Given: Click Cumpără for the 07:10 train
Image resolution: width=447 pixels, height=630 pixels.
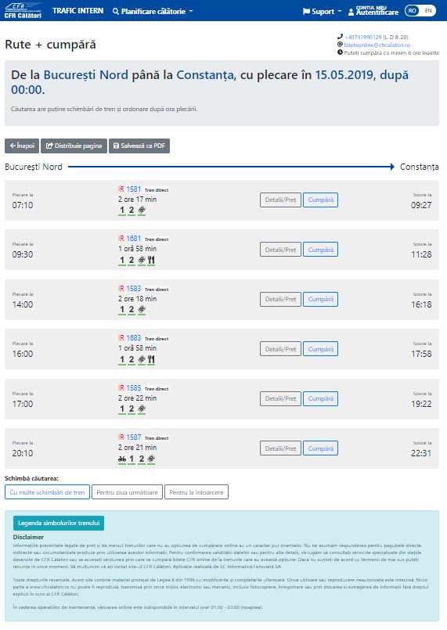Looking at the screenshot, I should [320, 200].
